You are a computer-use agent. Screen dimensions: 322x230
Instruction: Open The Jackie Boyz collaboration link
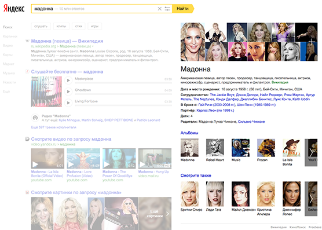pyautogui.click(x=222, y=95)
